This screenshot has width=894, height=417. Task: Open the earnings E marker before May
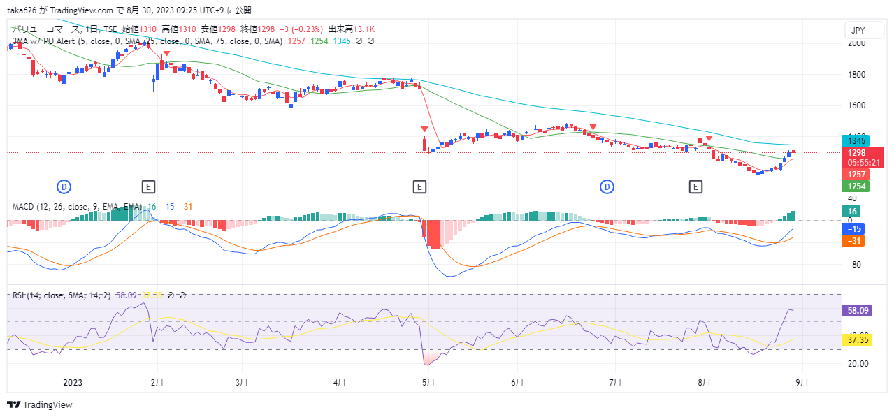click(419, 186)
